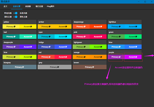Viewport: 154px width, 107px height.
Task: Click the palette icon on yellow Primary
Action: [15, 26]
